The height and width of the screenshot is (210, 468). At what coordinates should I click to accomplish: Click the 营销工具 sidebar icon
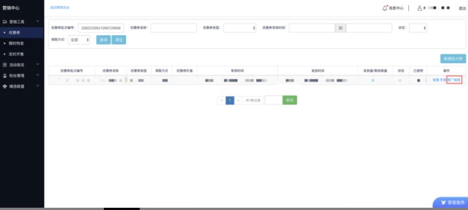coord(4,22)
